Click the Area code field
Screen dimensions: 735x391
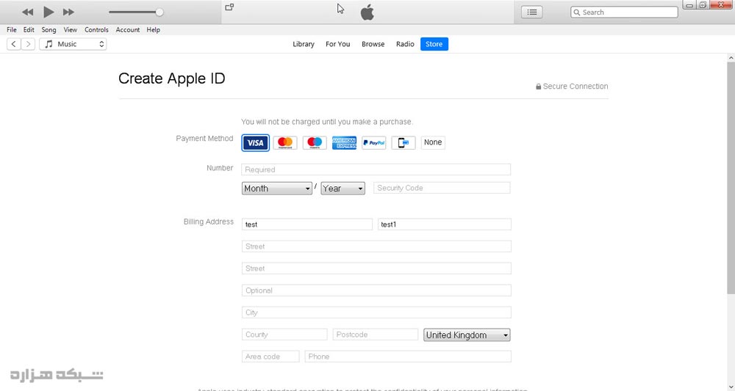tap(270, 357)
